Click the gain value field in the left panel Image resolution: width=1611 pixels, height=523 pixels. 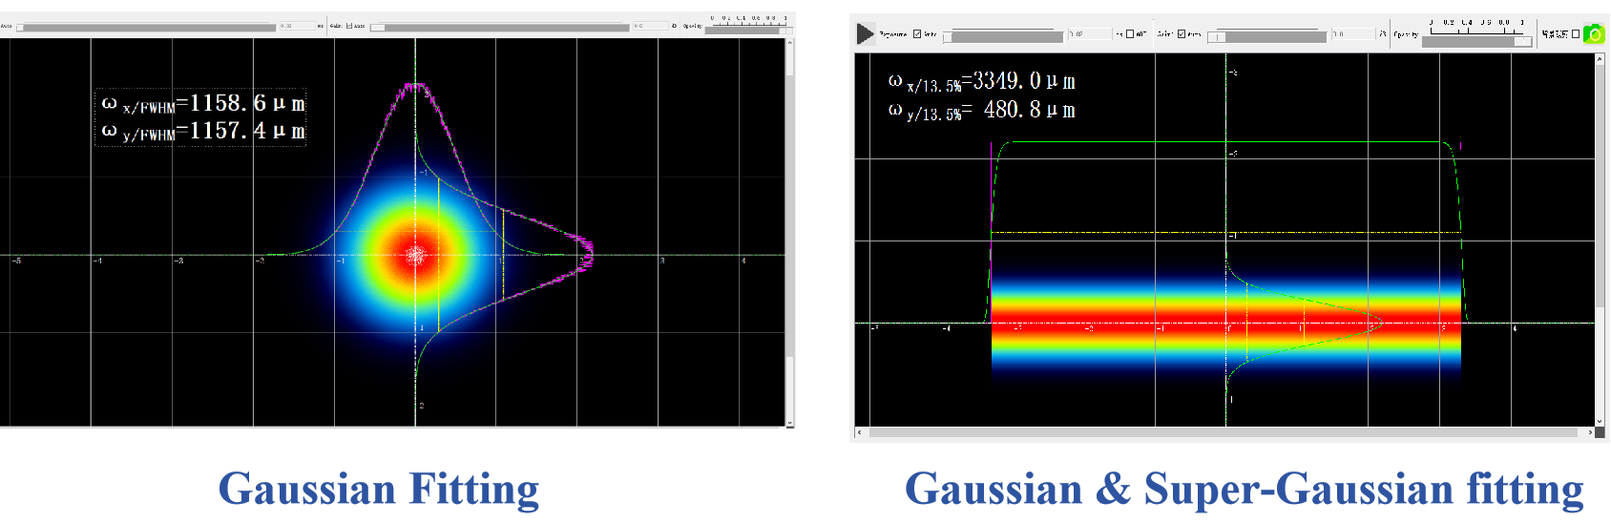click(649, 26)
